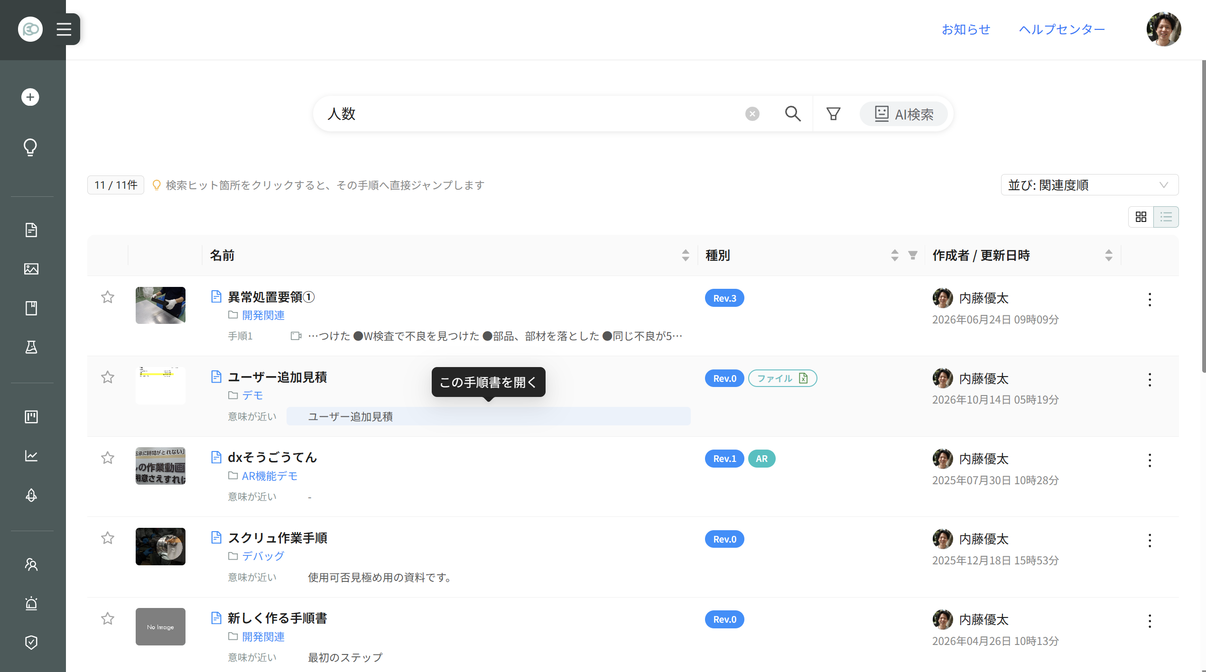Clear the search text with the X icon

click(752, 114)
